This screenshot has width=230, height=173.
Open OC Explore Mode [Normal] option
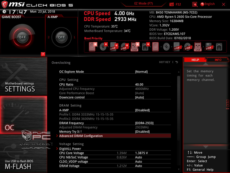click(x=115, y=72)
